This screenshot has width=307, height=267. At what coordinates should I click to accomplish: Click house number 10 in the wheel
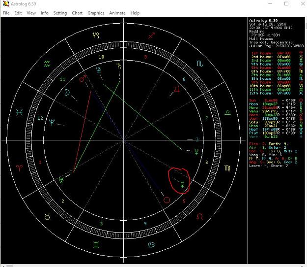tap(101, 57)
